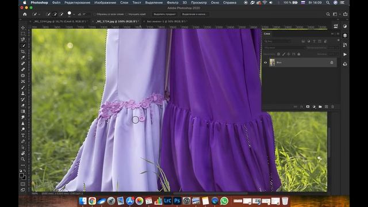Open Photoshop search magnifier icon
The image size is (368, 207).
(x=328, y=14)
